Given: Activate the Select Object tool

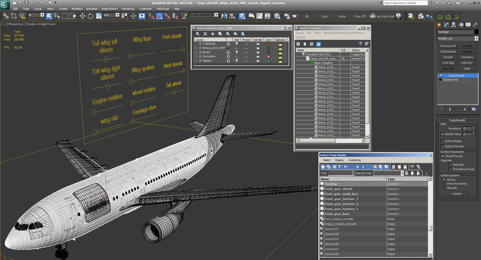Looking at the screenshot, I should click(x=49, y=16).
